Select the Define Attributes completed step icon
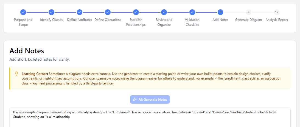 [x=80, y=12]
